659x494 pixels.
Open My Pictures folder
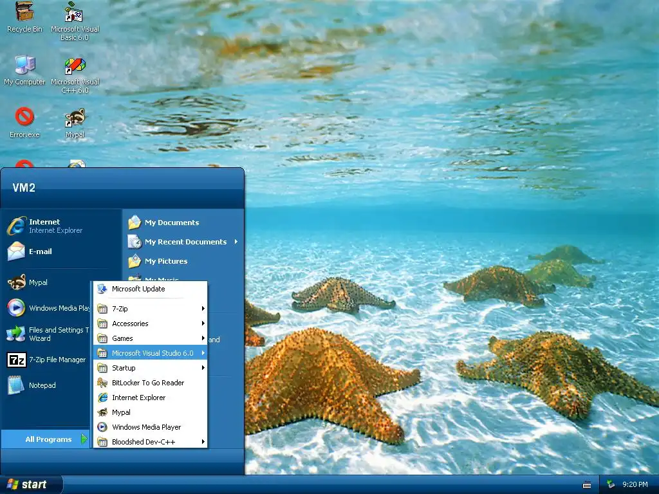point(158,261)
